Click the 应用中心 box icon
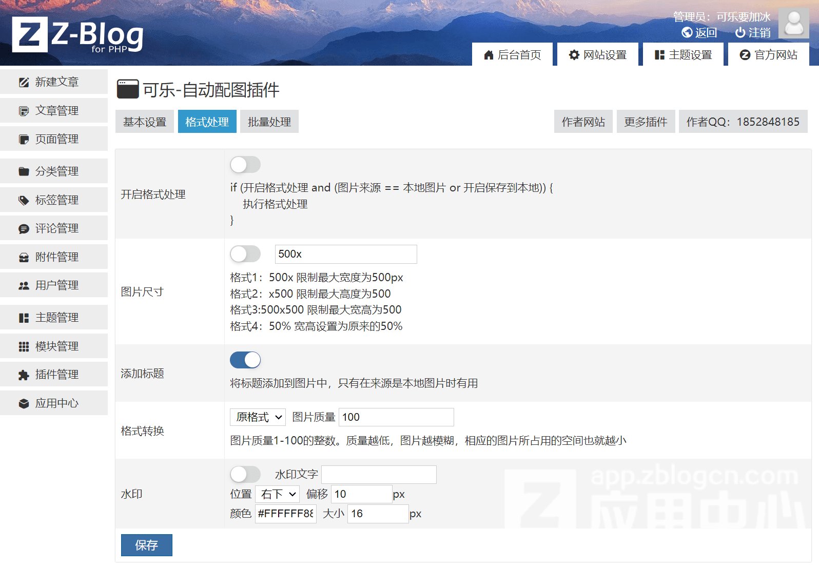The height and width of the screenshot is (567, 819). (24, 403)
